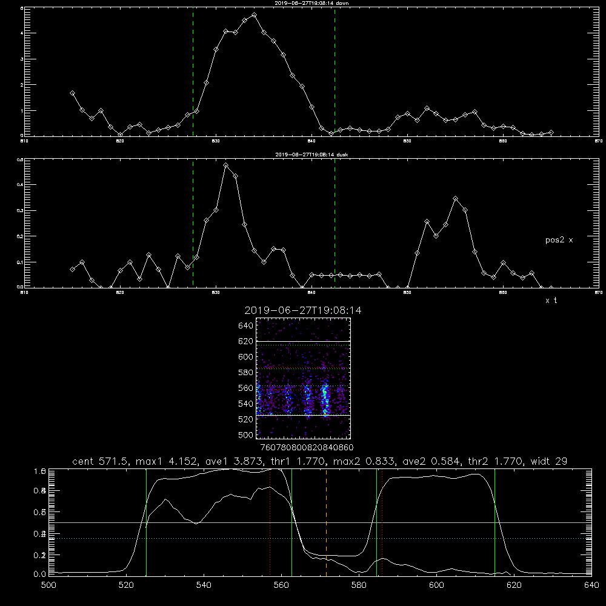Select the green vertical line near 585 in bottom plot
The height and width of the screenshot is (606, 606).
(376, 522)
